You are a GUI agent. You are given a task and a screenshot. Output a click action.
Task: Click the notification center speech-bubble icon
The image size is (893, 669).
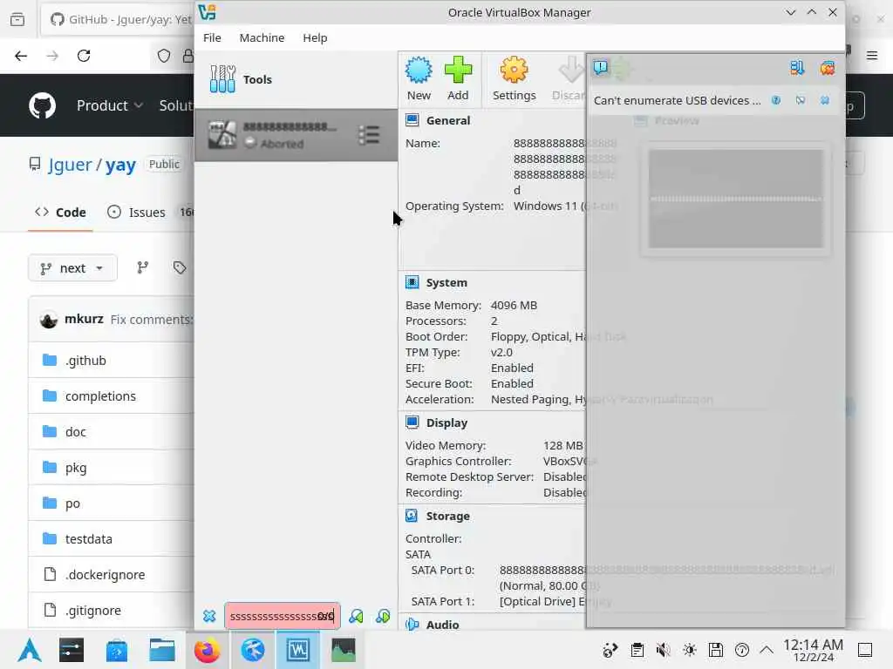600,68
